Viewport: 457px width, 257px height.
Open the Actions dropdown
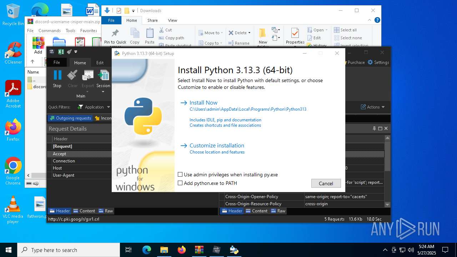[373, 107]
